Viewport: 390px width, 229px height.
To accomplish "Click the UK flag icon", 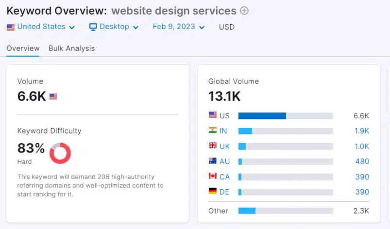I will point(212,146).
